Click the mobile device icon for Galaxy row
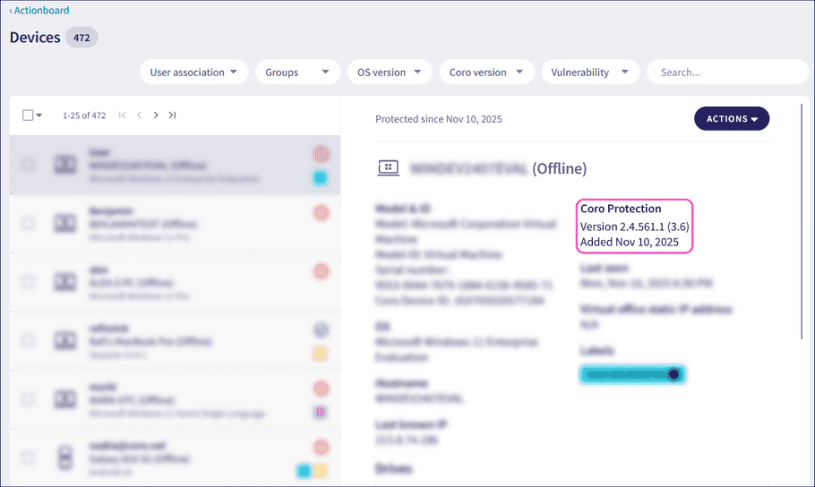Image resolution: width=815 pixels, height=487 pixels. 64,457
